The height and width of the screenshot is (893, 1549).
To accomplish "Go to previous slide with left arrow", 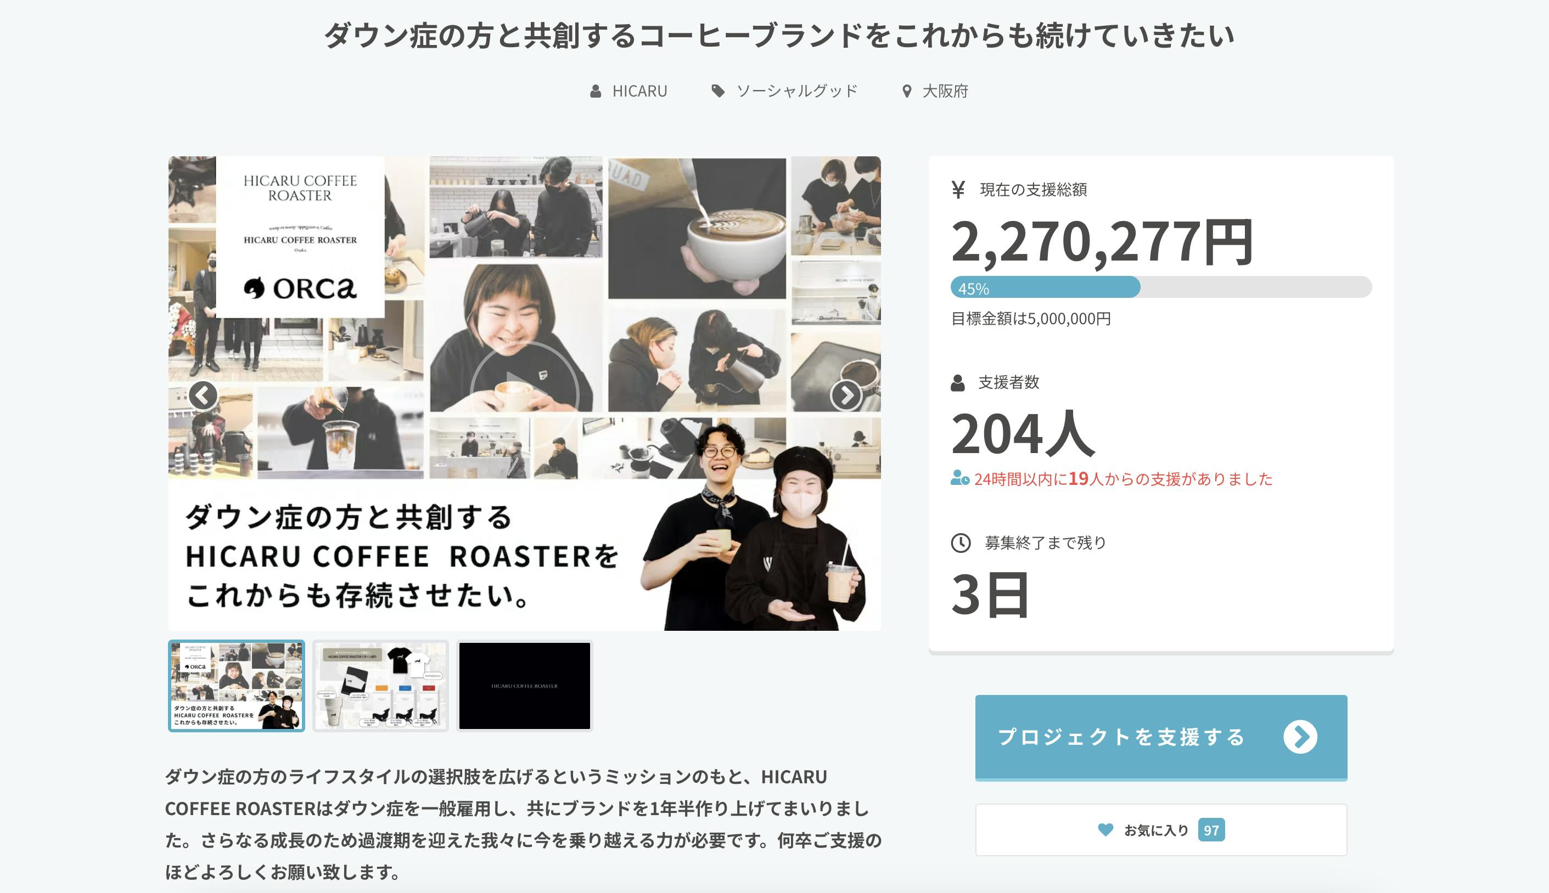I will [203, 395].
